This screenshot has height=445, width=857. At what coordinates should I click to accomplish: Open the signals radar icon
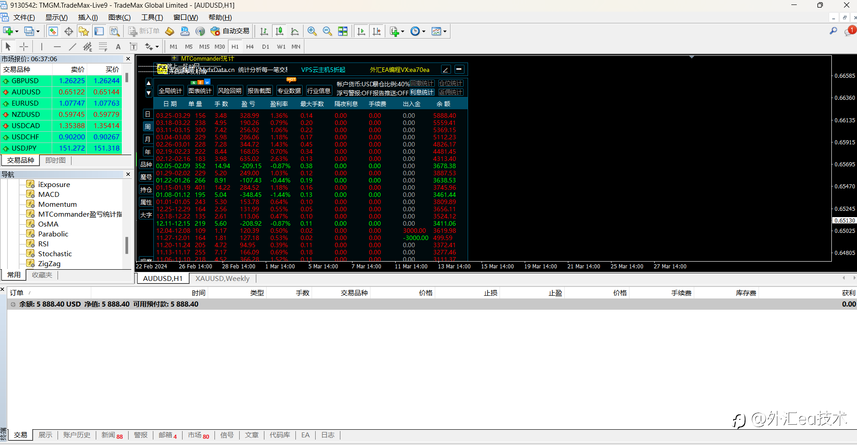pyautogui.click(x=200, y=31)
